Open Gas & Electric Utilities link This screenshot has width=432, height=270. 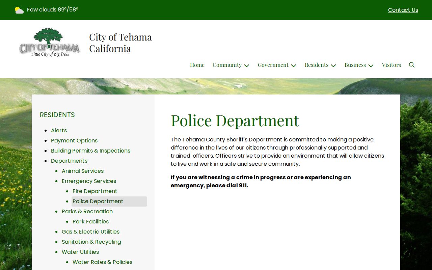tap(90, 232)
